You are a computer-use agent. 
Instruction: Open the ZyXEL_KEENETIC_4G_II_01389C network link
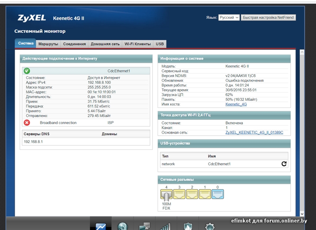254,132
